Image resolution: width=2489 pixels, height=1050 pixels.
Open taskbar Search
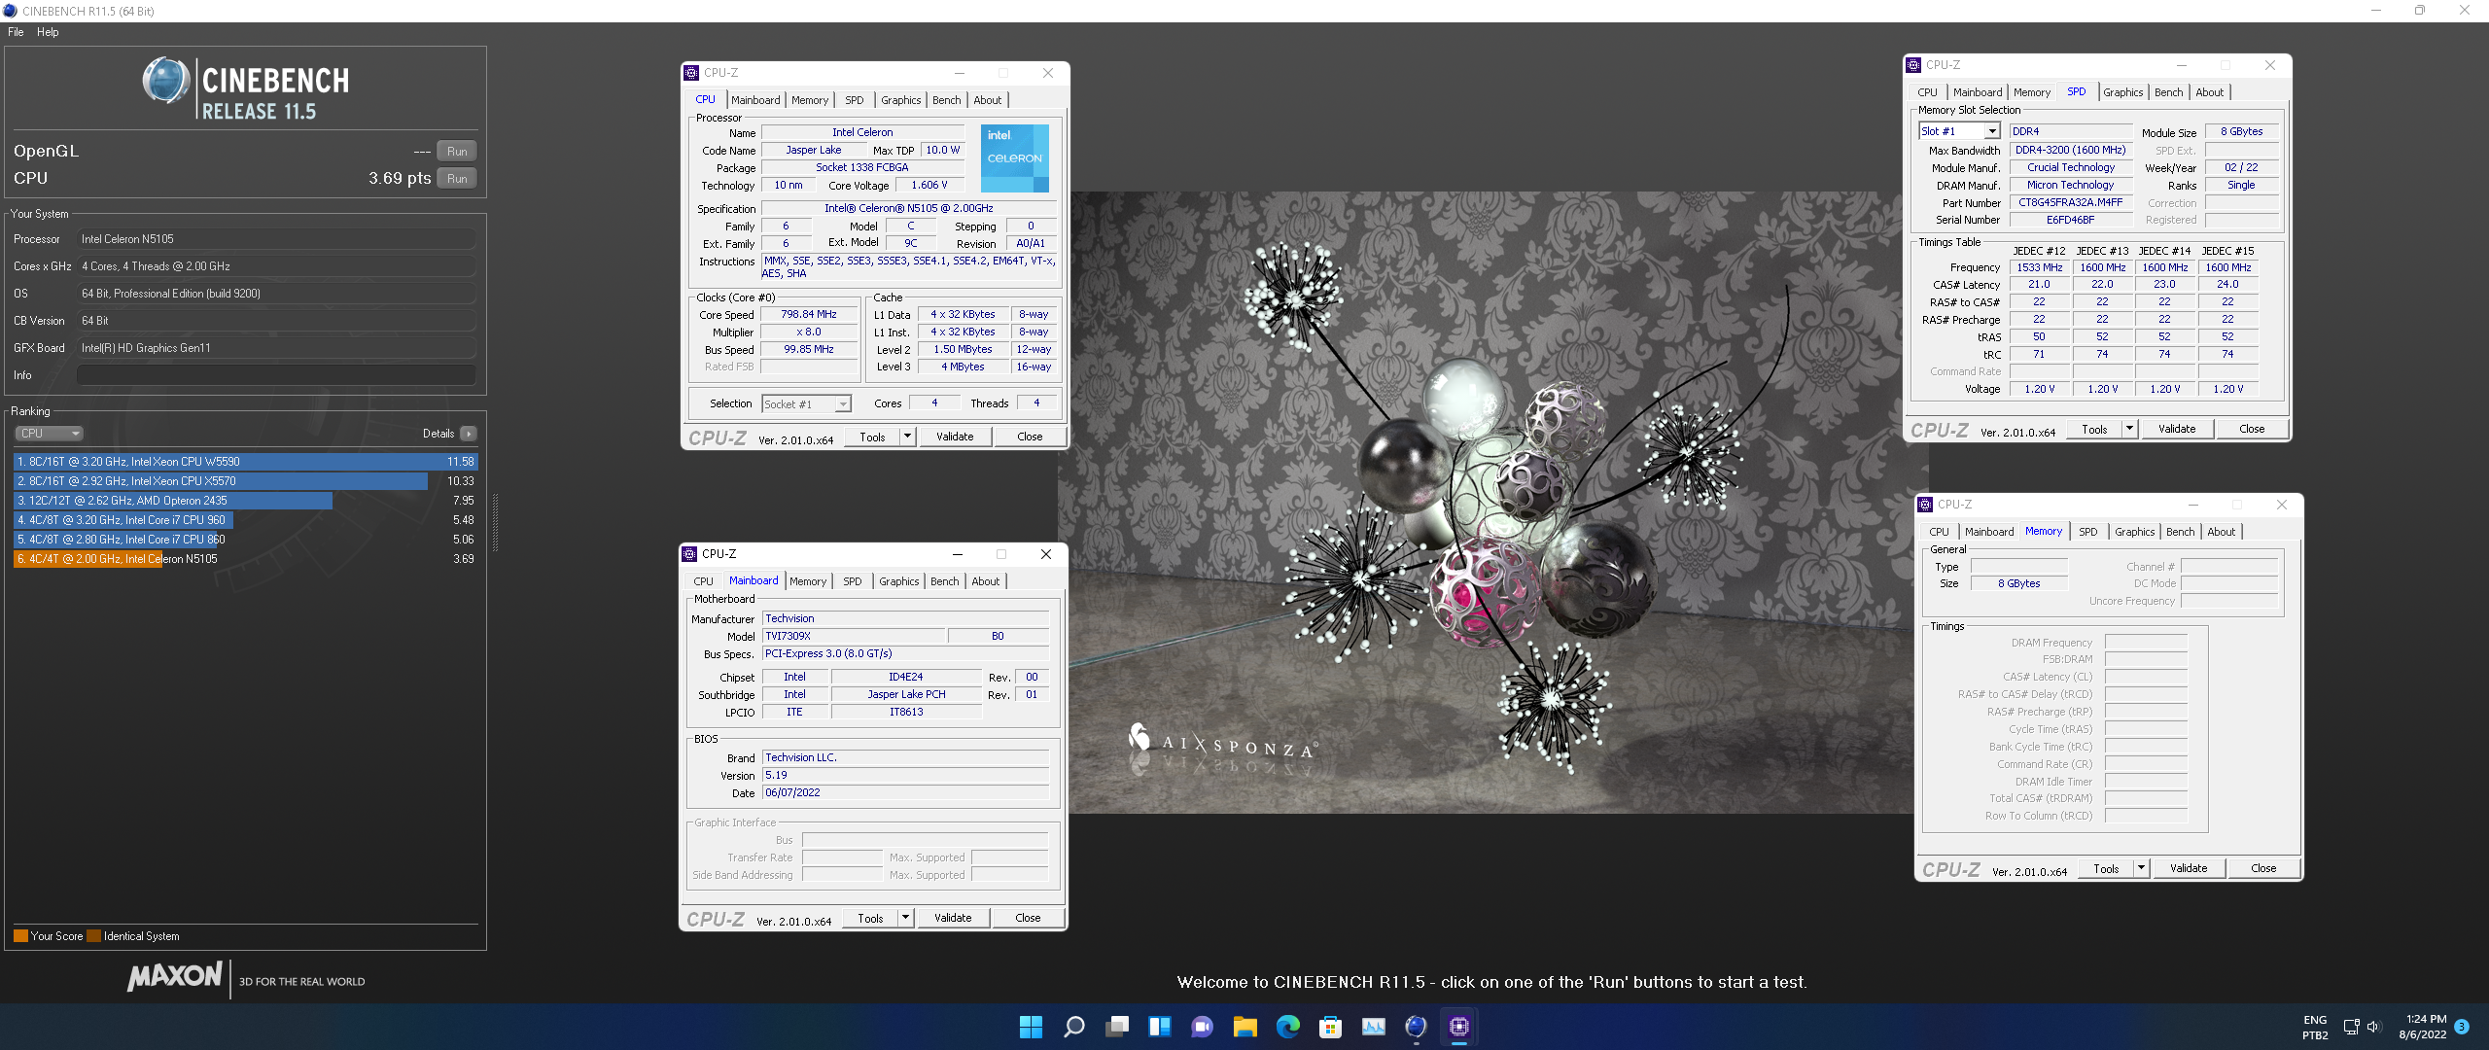click(x=1073, y=1027)
